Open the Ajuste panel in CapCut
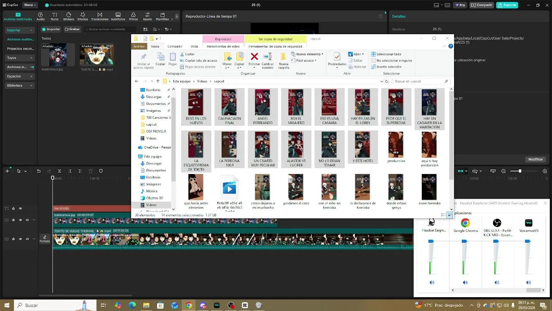 [x=147, y=16]
